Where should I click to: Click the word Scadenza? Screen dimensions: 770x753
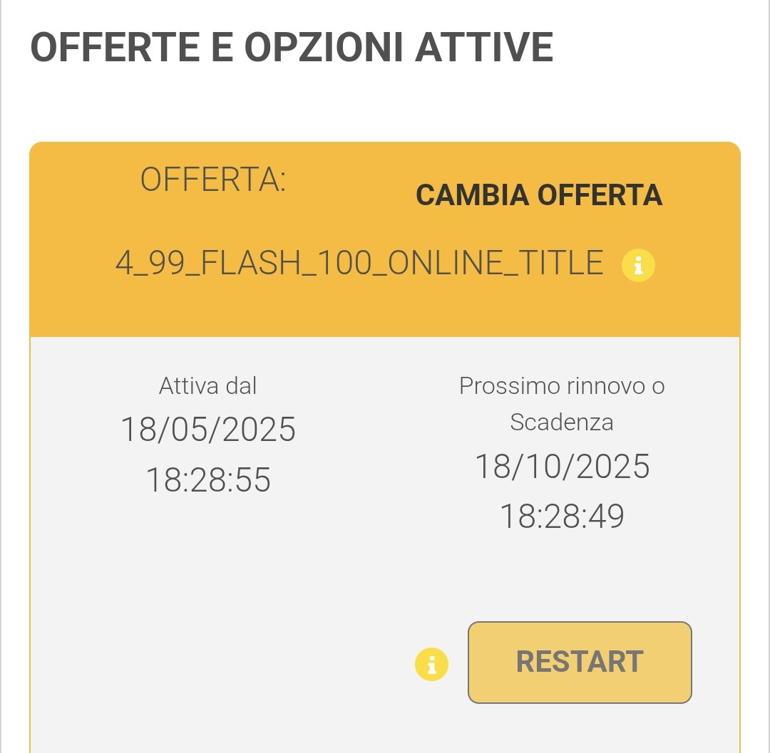point(562,422)
